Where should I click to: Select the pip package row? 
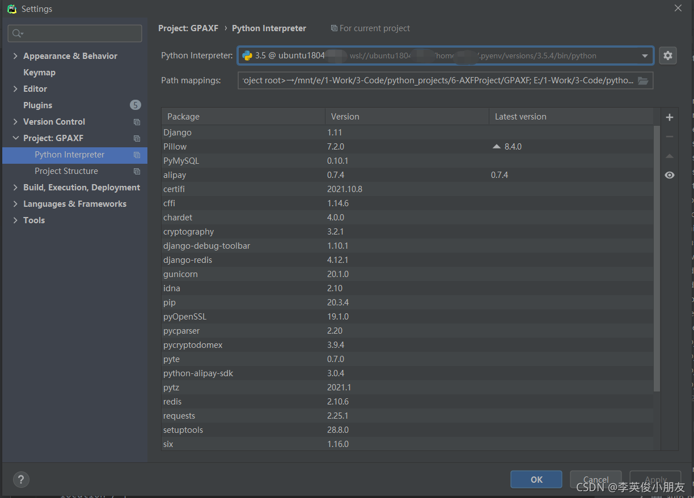tap(407, 303)
